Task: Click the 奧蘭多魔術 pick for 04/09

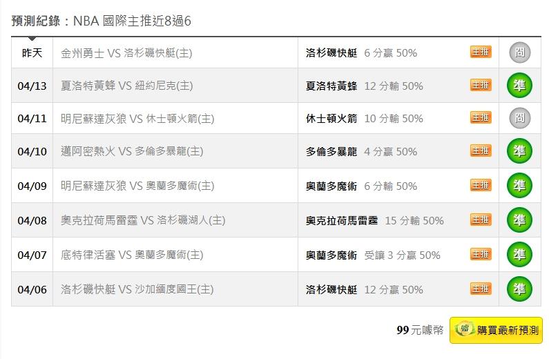Action: pyautogui.click(x=331, y=186)
